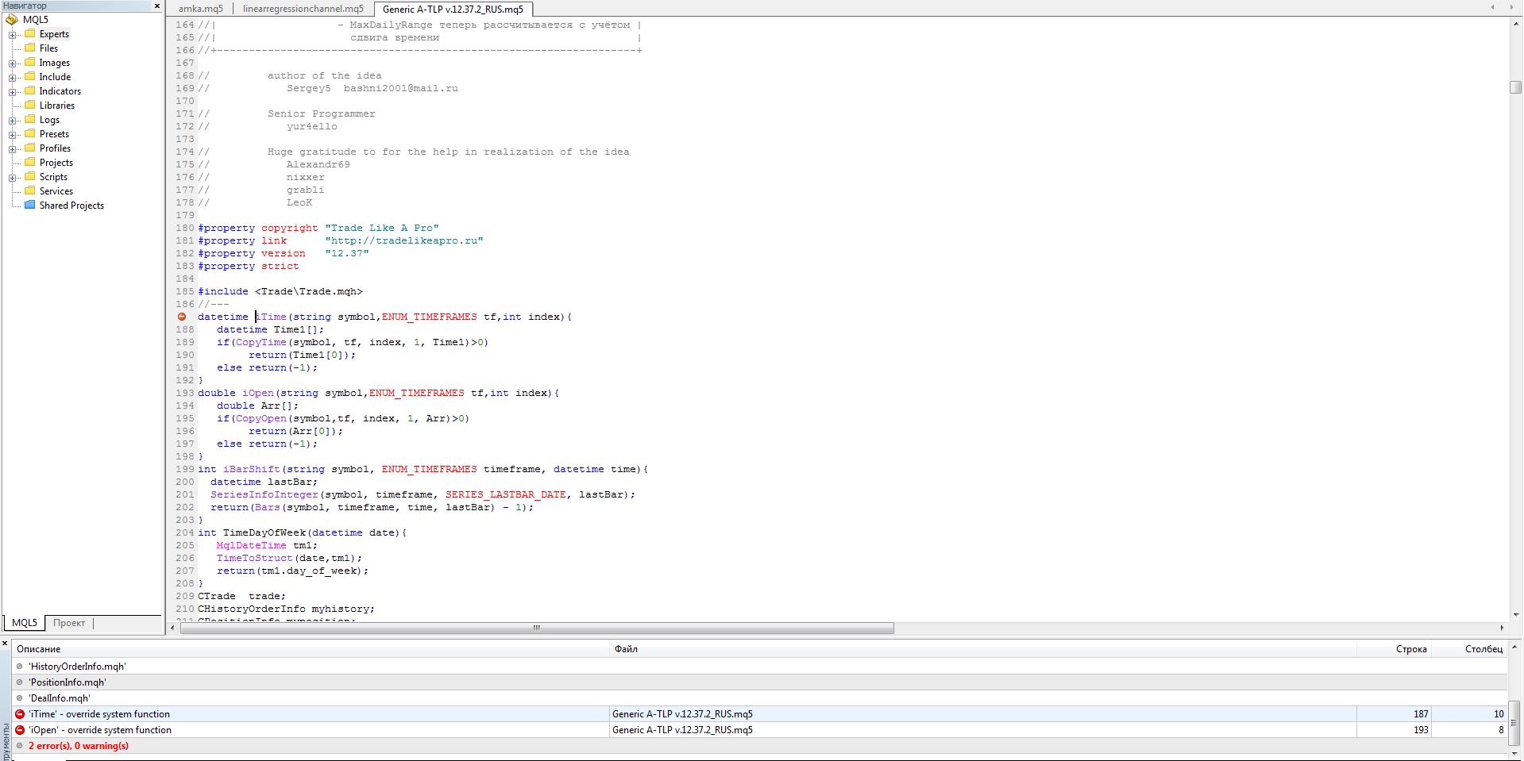The image size is (1524, 761).
Task: Switch to the amka.mq5 tab
Action: (200, 9)
